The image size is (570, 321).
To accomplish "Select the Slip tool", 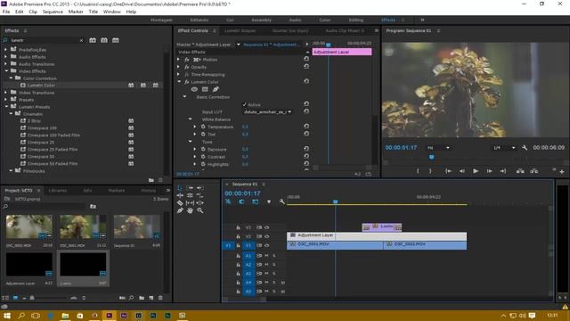I will coord(190,203).
